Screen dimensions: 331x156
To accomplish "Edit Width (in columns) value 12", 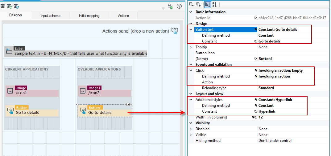I will [x=261, y=117].
